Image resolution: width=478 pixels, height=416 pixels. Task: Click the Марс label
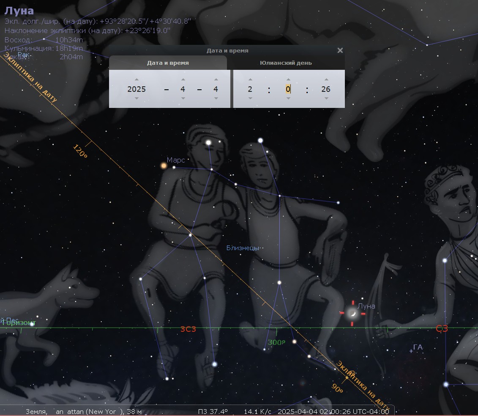(x=176, y=160)
